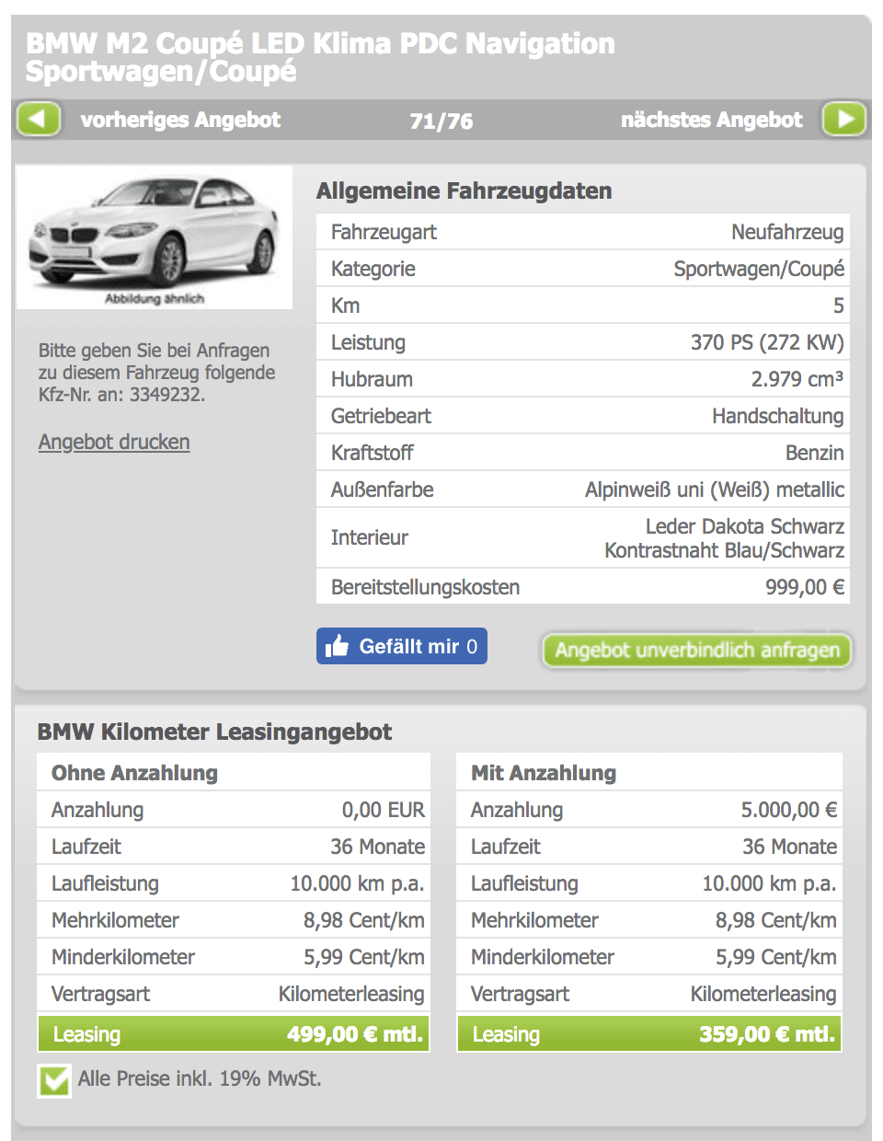Click the 'Leistung' row label
The width and height of the screenshot is (883, 1141).
[368, 342]
